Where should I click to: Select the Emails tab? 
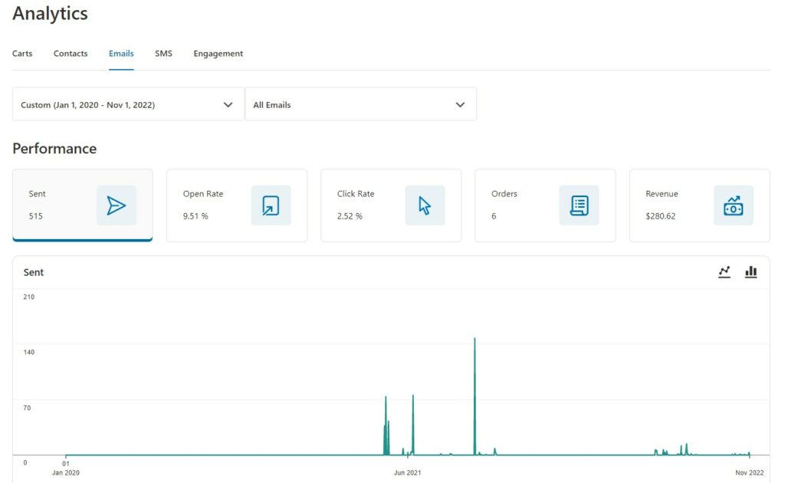(x=121, y=54)
